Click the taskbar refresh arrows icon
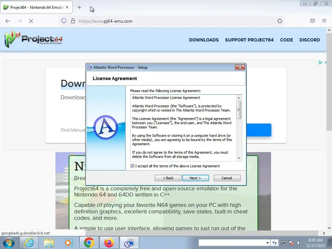 274,243
